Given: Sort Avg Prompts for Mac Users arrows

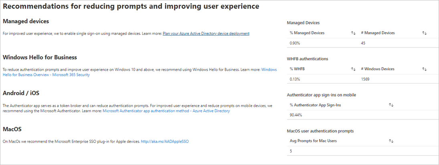Looking at the screenshot, I should pyautogui.click(x=391, y=141).
